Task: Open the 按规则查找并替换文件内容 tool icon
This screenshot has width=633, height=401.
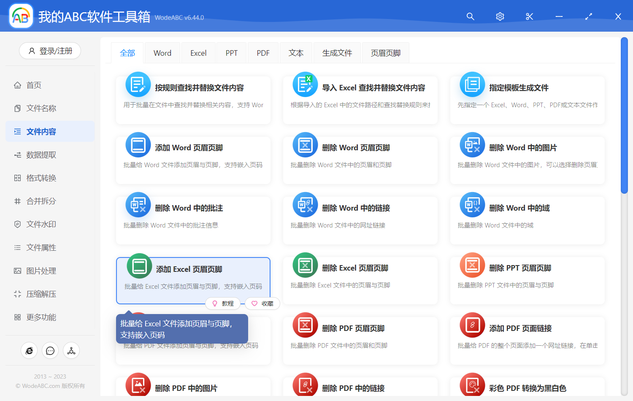Action: (x=138, y=84)
